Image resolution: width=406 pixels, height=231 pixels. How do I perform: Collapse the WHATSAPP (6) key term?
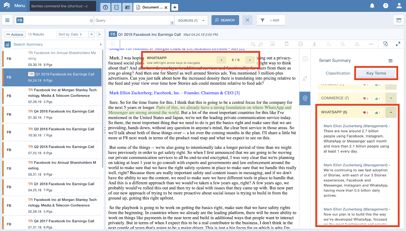[x=391, y=112]
